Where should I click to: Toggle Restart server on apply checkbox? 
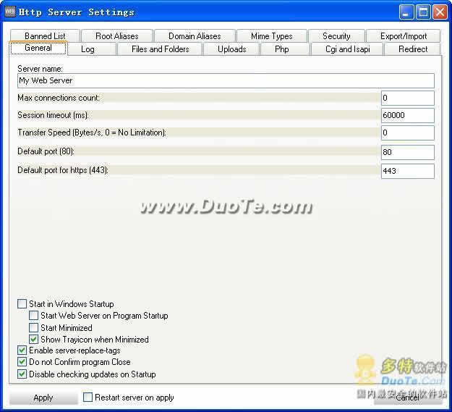click(88, 398)
